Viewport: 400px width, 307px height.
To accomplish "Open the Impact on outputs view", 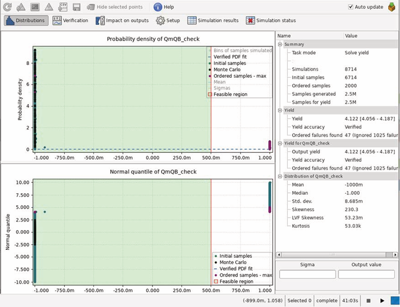I will [x=122, y=20].
